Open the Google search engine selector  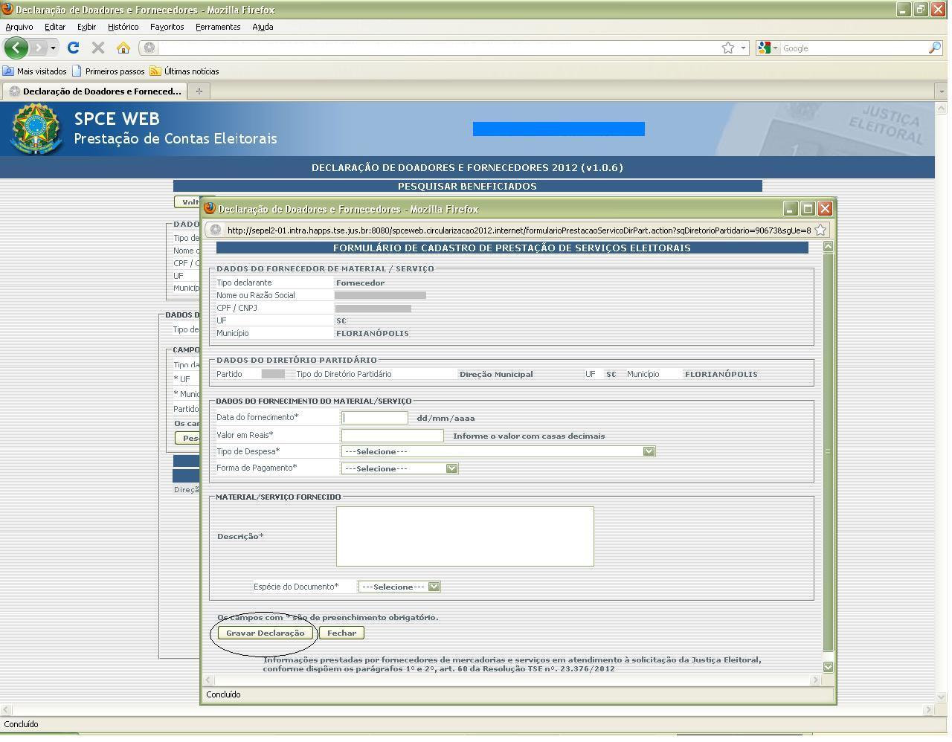pyautogui.click(x=768, y=48)
